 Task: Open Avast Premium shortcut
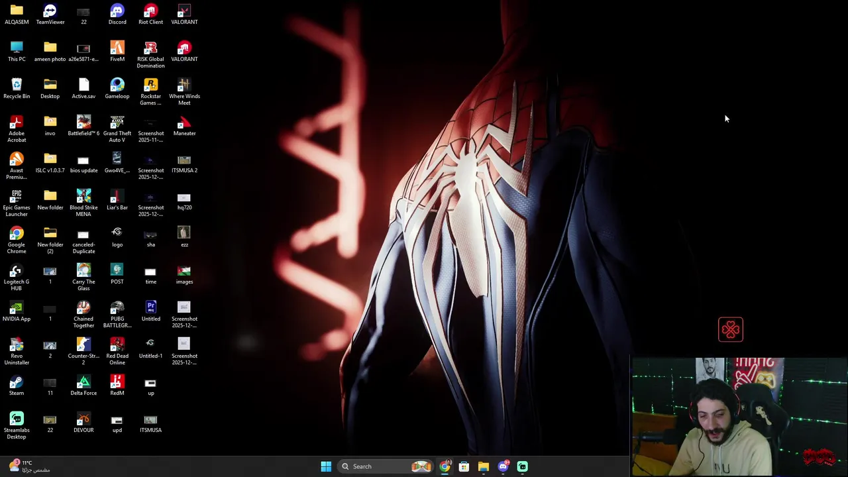coord(17,166)
